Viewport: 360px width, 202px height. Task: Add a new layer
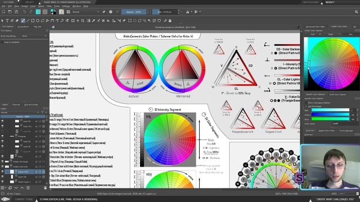pyautogui.click(x=2, y=188)
